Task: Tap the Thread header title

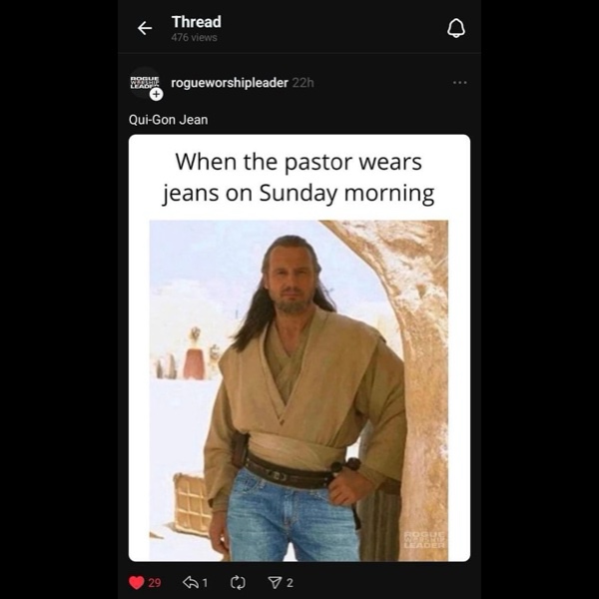Action: point(197,22)
